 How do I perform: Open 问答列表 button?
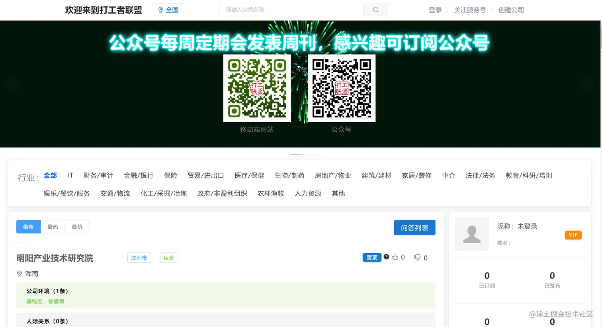tap(414, 227)
